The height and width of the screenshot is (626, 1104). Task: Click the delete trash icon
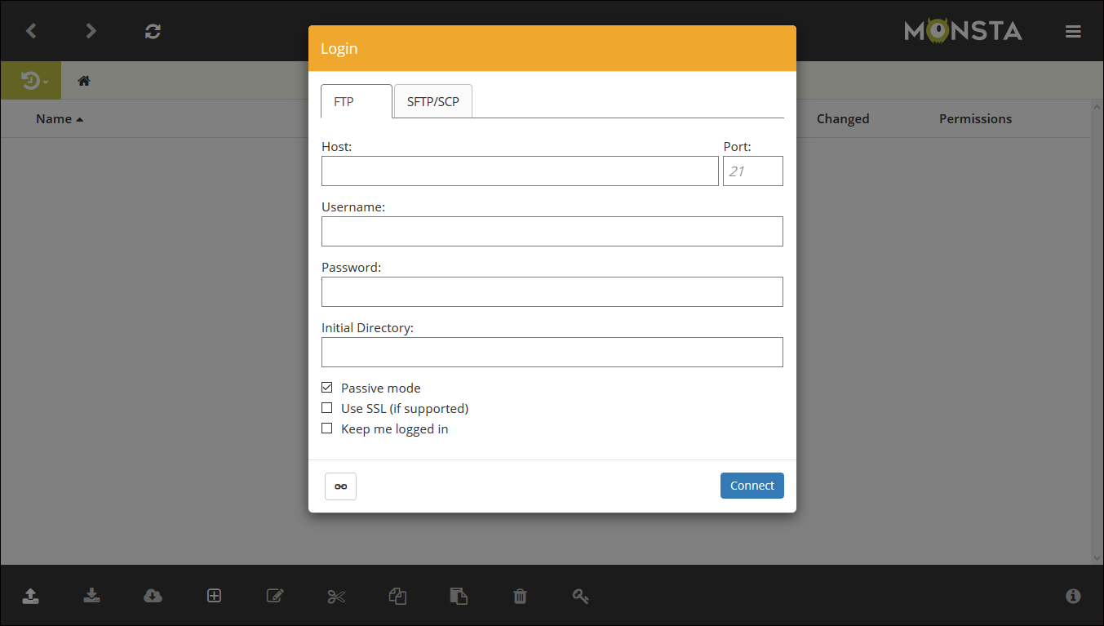point(520,596)
